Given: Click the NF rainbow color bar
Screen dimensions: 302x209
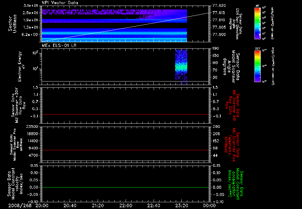Looking at the screenshot, I should (257, 23).
